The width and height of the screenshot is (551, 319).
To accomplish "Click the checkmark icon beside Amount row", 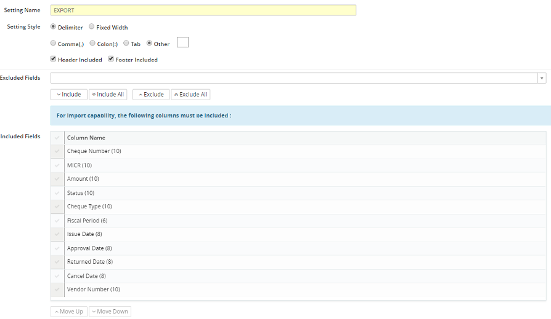I will pyautogui.click(x=57, y=179).
